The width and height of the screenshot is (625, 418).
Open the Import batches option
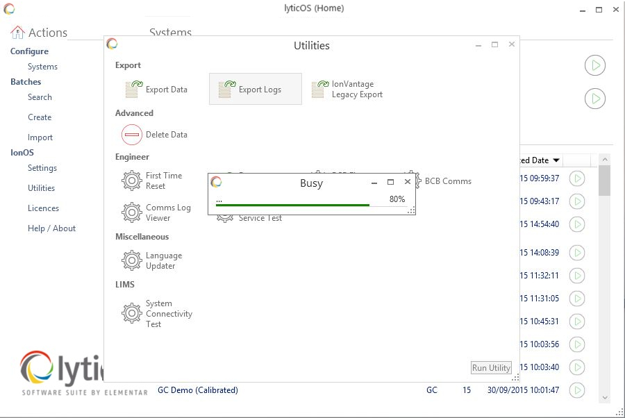pyautogui.click(x=40, y=137)
